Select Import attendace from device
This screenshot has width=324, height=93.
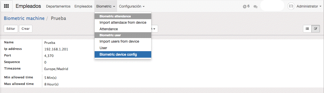point(123,22)
